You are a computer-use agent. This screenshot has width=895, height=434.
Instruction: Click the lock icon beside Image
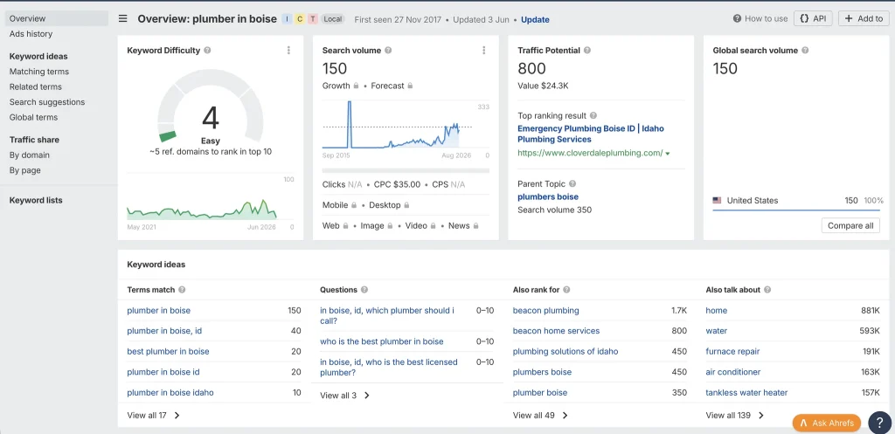(x=390, y=226)
